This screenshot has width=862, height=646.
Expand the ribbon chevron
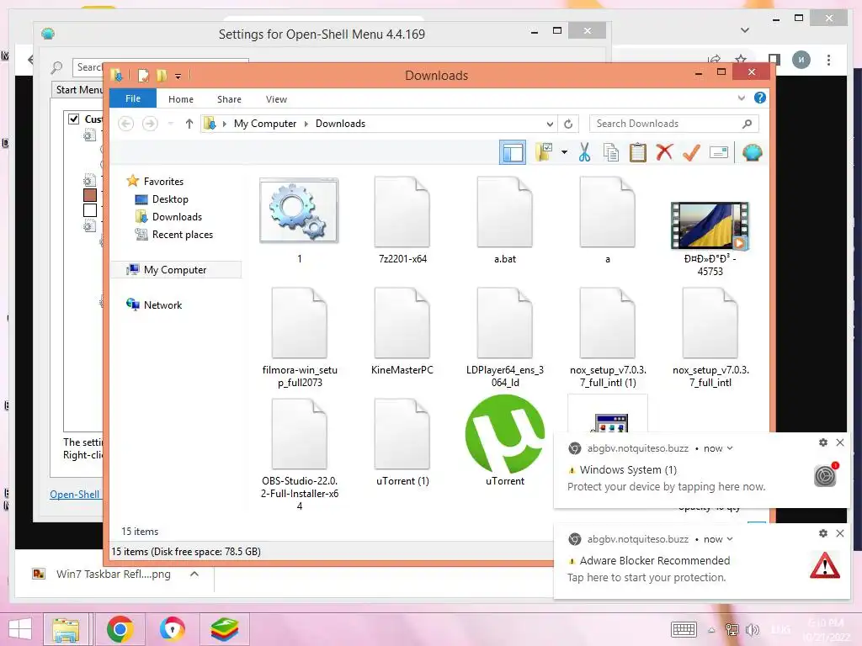[741, 98]
